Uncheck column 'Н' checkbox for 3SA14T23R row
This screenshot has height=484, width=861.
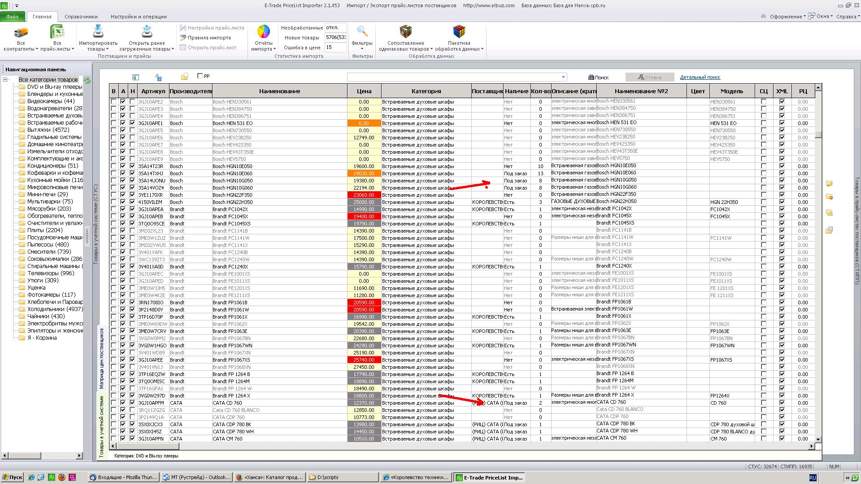[x=132, y=166]
